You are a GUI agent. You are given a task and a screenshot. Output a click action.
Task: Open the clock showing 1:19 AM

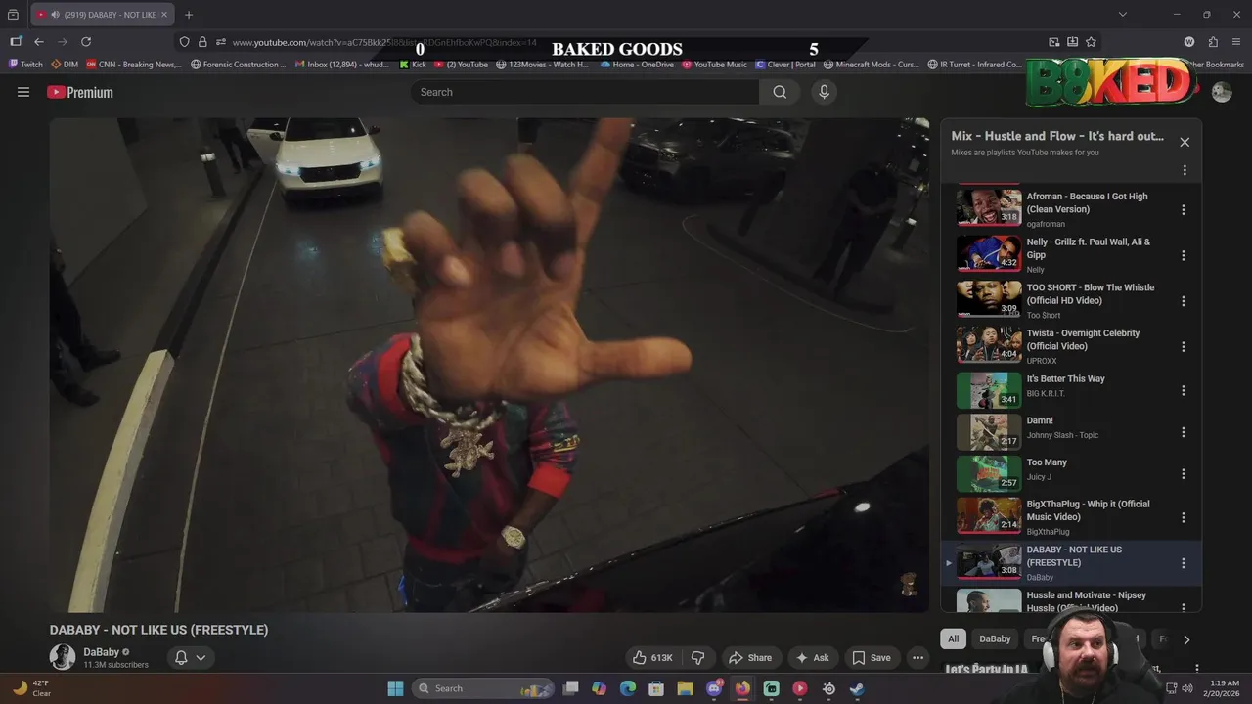1223,688
